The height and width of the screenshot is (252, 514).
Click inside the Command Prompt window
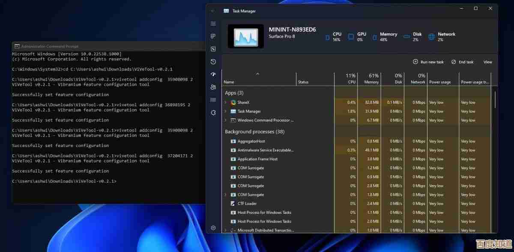pyautogui.click(x=107, y=129)
